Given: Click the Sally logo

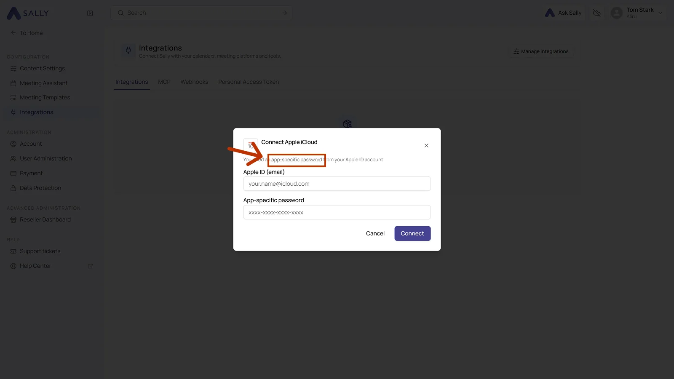Looking at the screenshot, I should 28,13.
